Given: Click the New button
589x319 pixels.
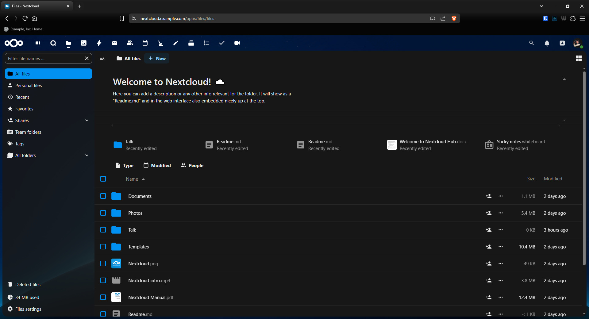Looking at the screenshot, I should coord(157,58).
